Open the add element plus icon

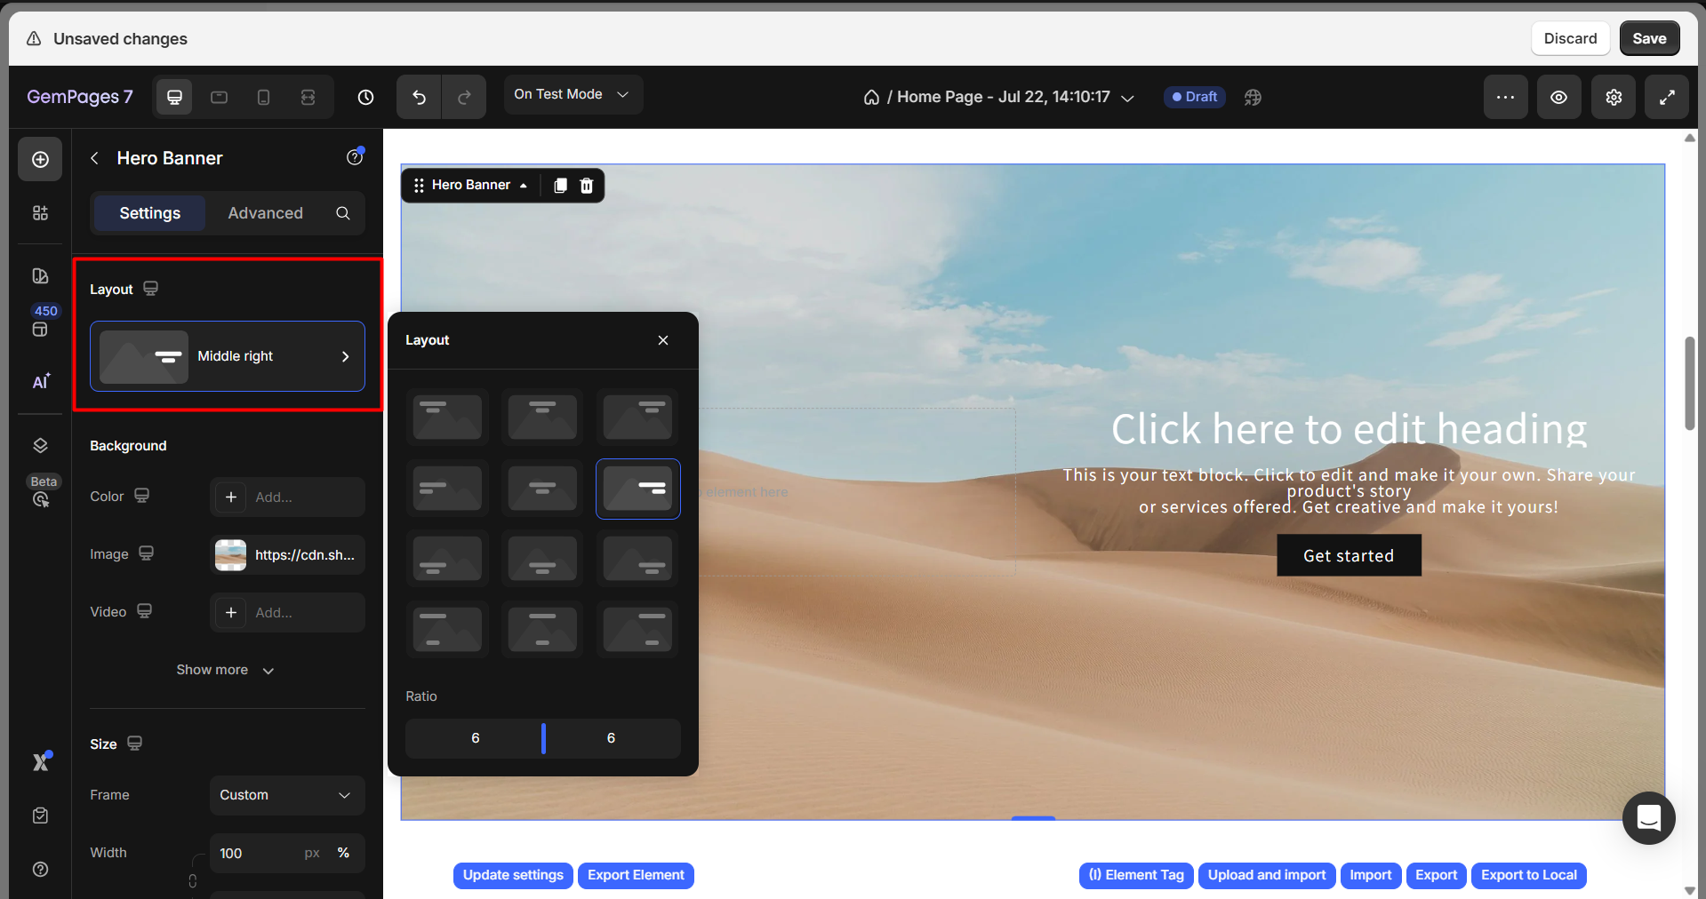point(40,160)
